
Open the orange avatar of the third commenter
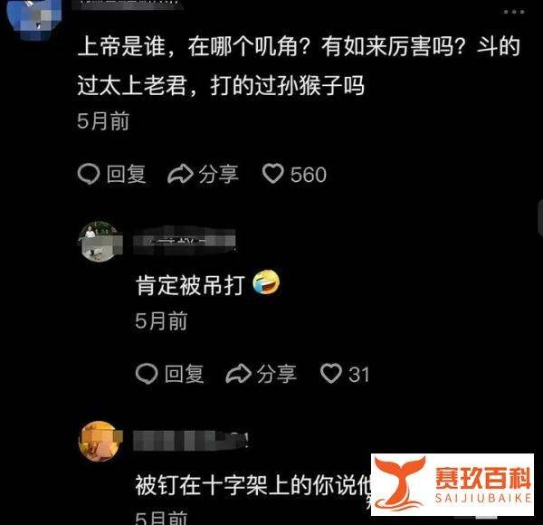point(100,441)
